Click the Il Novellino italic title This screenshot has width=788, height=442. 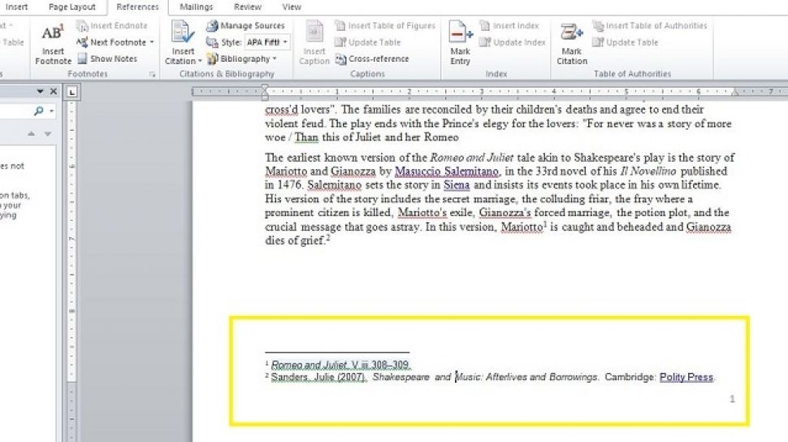(648, 171)
